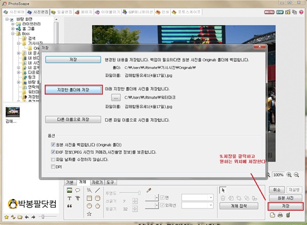
Task: Click the eyedropper color picker icon
Action: 149,190
